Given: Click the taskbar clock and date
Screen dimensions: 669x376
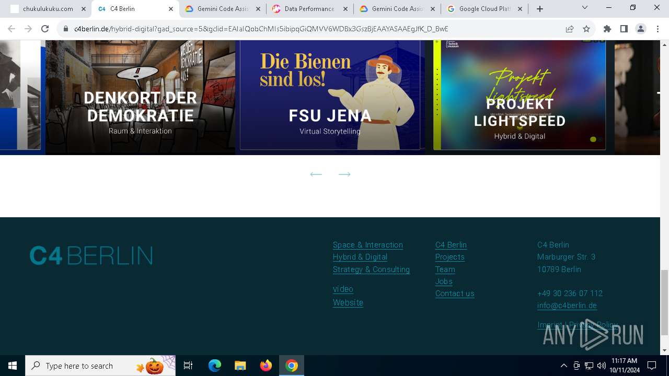Looking at the screenshot, I should click(624, 366).
